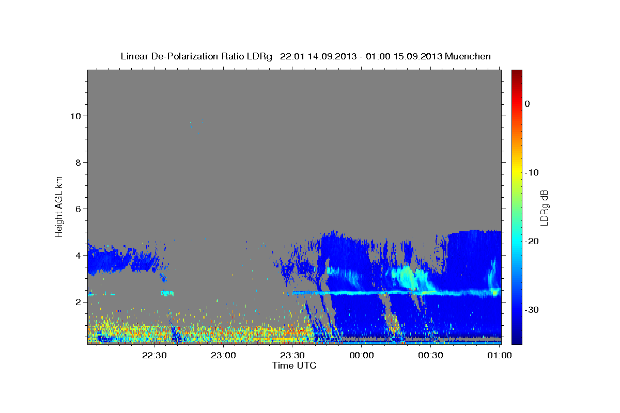The image size is (620, 413).
Task: Click the 22:30 time tick label
Action: coord(154,356)
